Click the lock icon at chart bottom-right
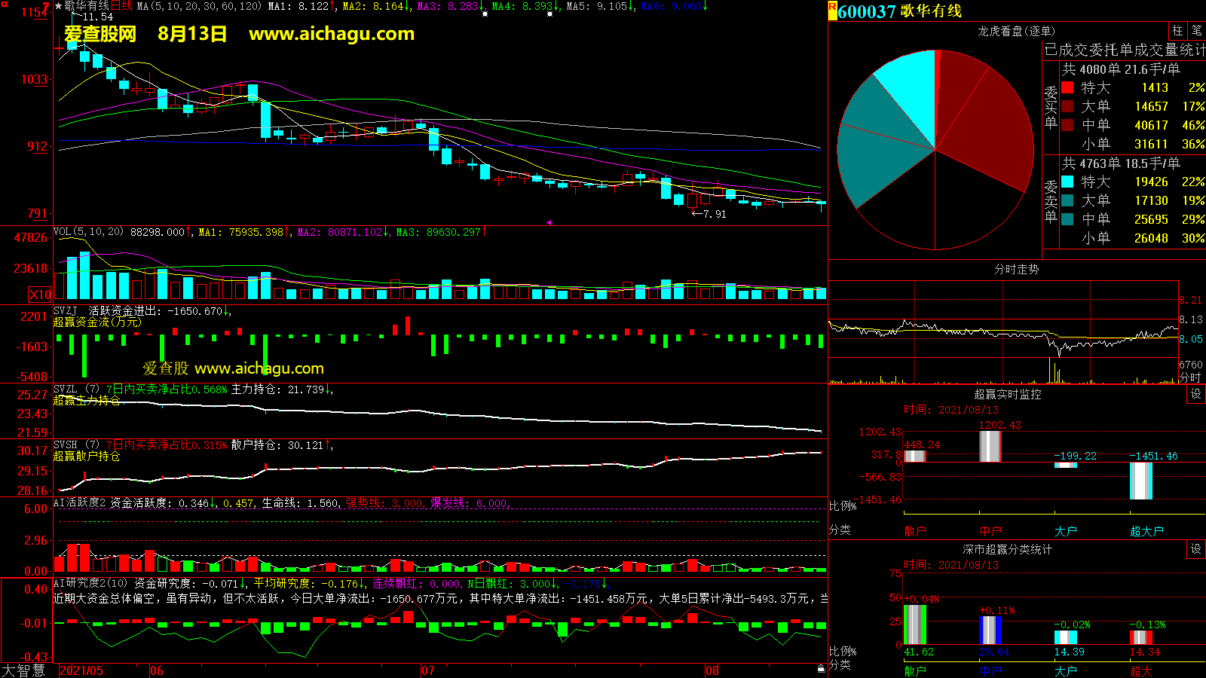Screen dimensions: 1206x678 point(821,668)
